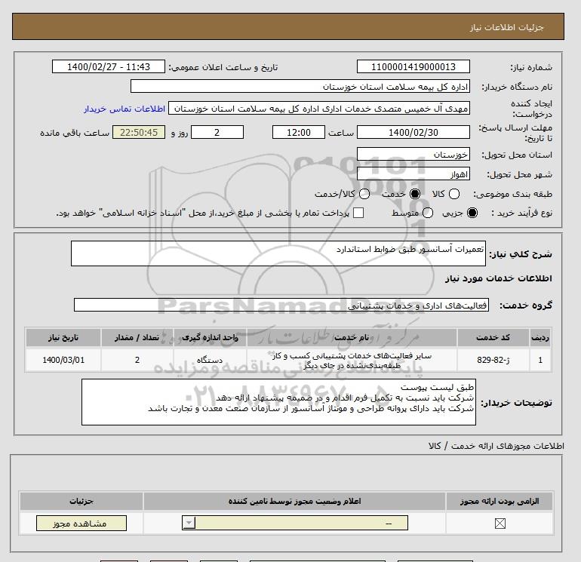This screenshot has width=581, height=562.
Task: Click the ردیف column header
Action: tap(540, 337)
